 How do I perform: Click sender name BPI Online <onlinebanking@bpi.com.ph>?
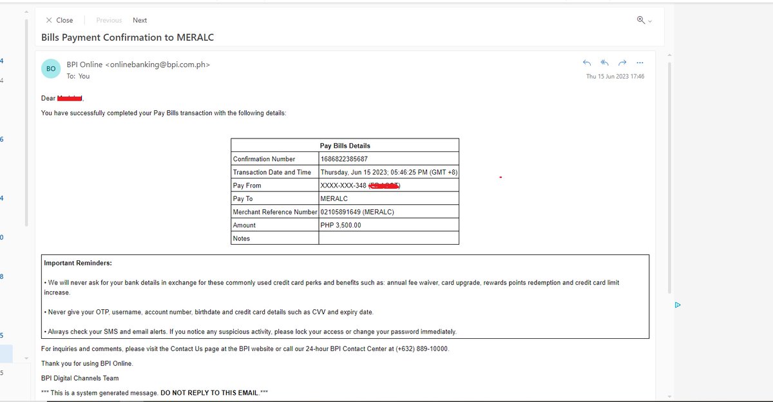[138, 64]
